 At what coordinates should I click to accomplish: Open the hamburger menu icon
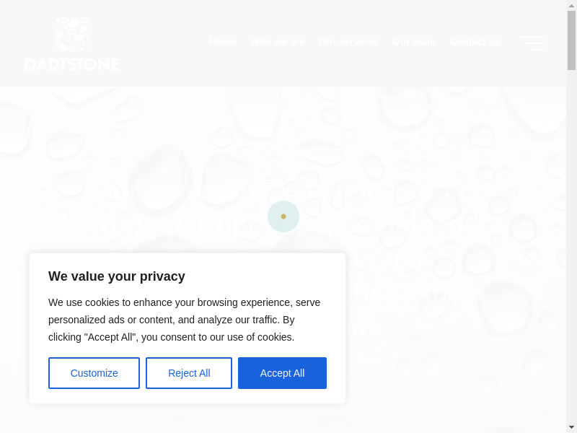coord(532,43)
